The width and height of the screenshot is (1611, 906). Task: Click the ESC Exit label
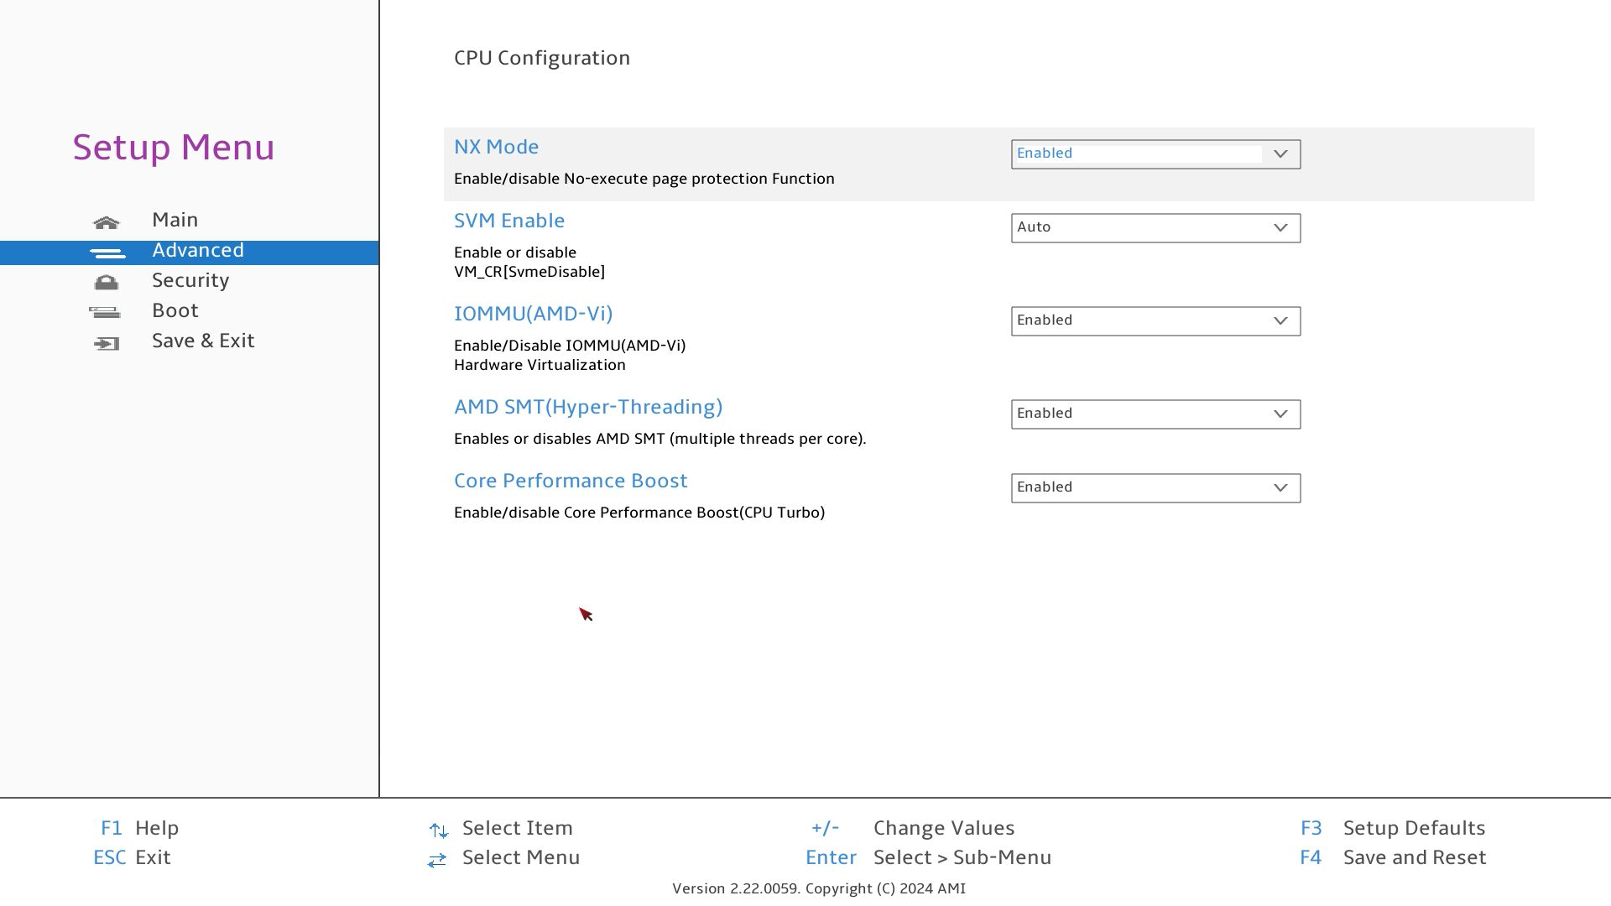(x=152, y=857)
